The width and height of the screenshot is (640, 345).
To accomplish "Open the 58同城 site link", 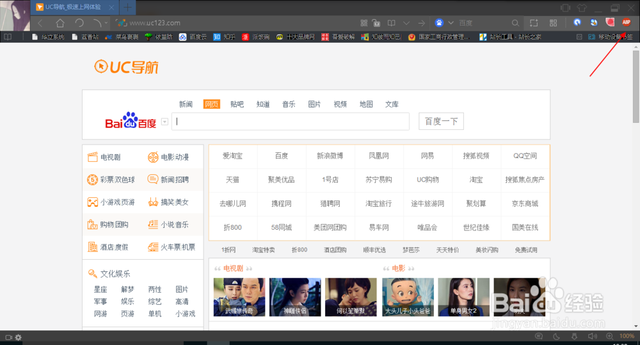I will 281,227.
